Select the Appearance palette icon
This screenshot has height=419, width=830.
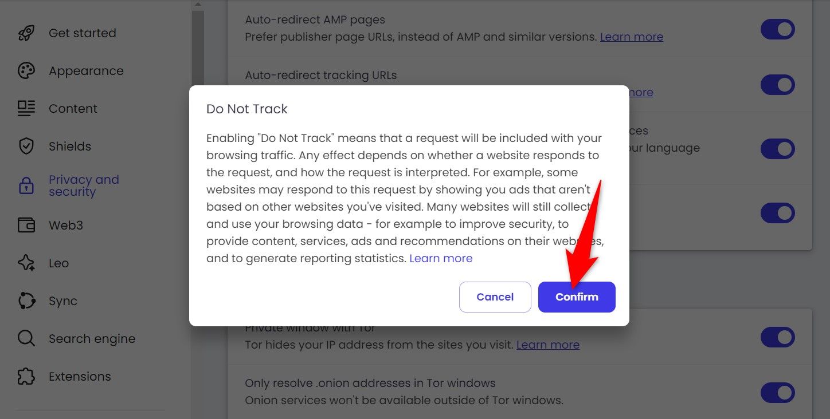pyautogui.click(x=25, y=70)
